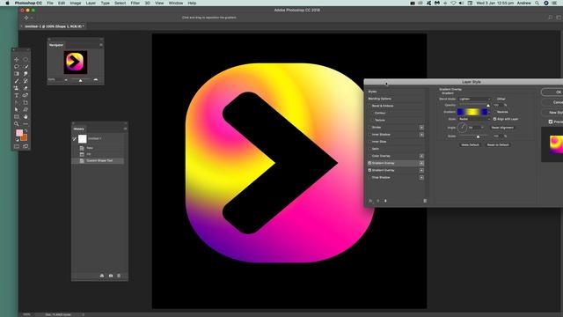The height and width of the screenshot is (317, 563).
Task: Select the Rectangle shape tool
Action: click(x=17, y=117)
